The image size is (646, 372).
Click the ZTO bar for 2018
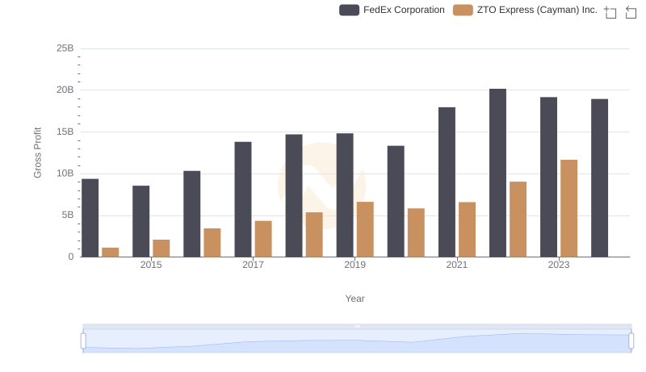314,235
